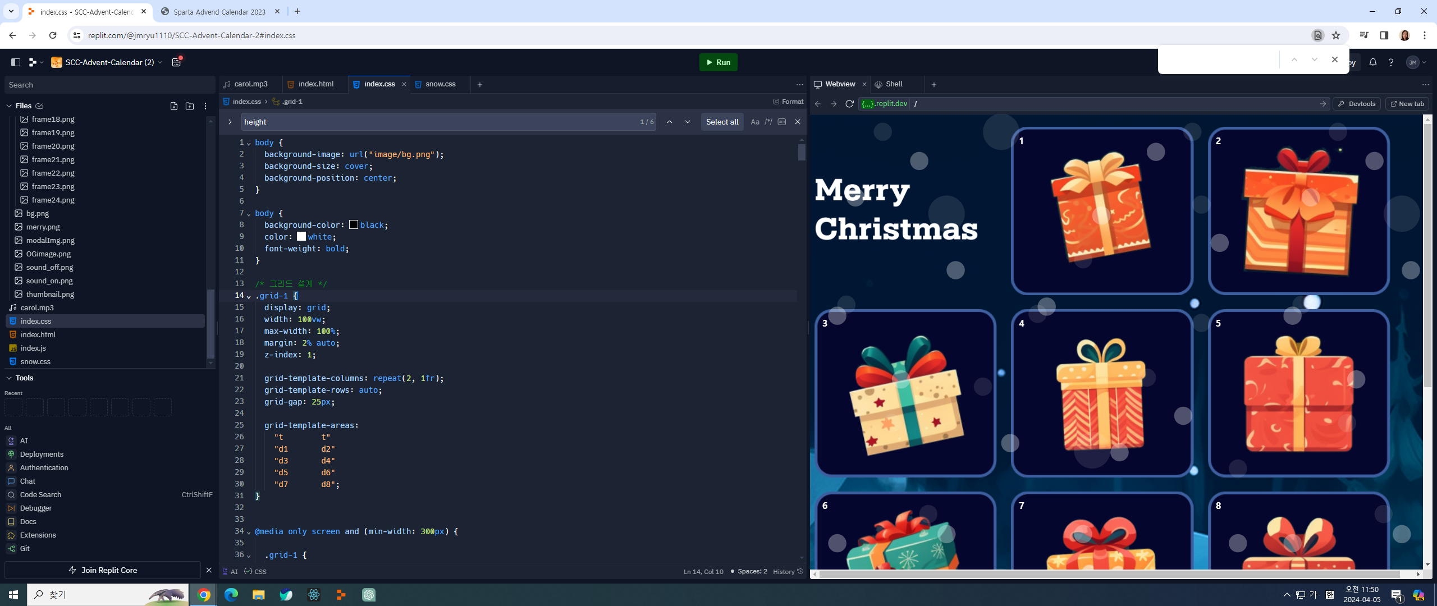This screenshot has height=606, width=1437.
Task: Switch to the snow.css editor tab
Action: click(440, 84)
